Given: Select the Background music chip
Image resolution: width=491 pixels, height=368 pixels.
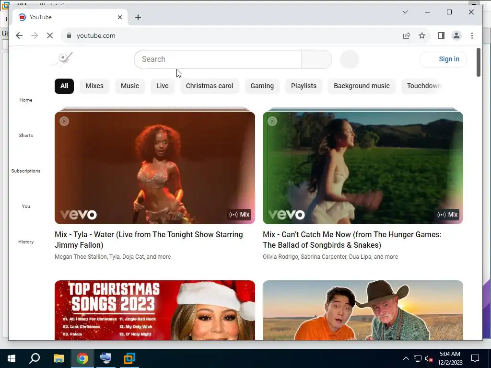Looking at the screenshot, I should click(x=362, y=86).
